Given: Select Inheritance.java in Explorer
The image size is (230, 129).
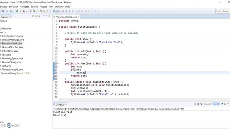Looking at the screenshot, I should pos(10,51).
